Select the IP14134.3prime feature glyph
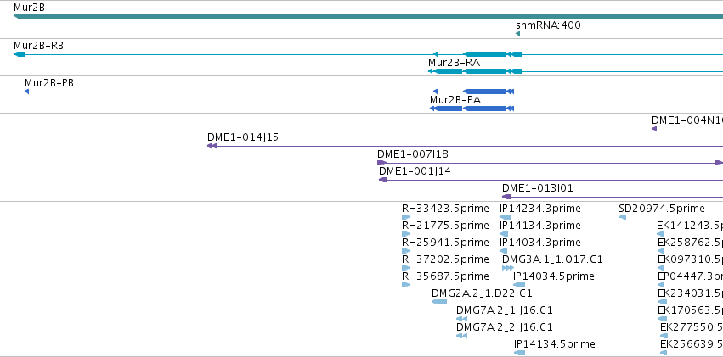This screenshot has height=357, width=723. (504, 234)
